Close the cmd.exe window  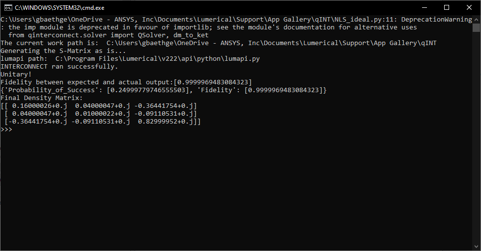[x=469, y=8]
